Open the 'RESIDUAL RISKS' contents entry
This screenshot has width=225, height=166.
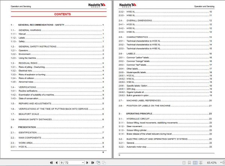point(28,63)
